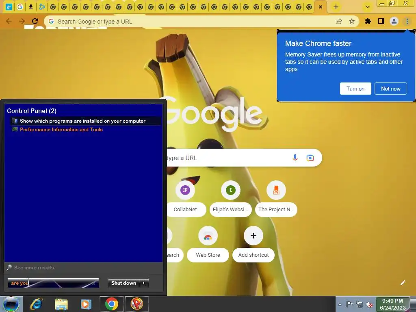Screen dimensions: 416x312
Task: Clear the Start menu search text
Action: (x=94, y=283)
